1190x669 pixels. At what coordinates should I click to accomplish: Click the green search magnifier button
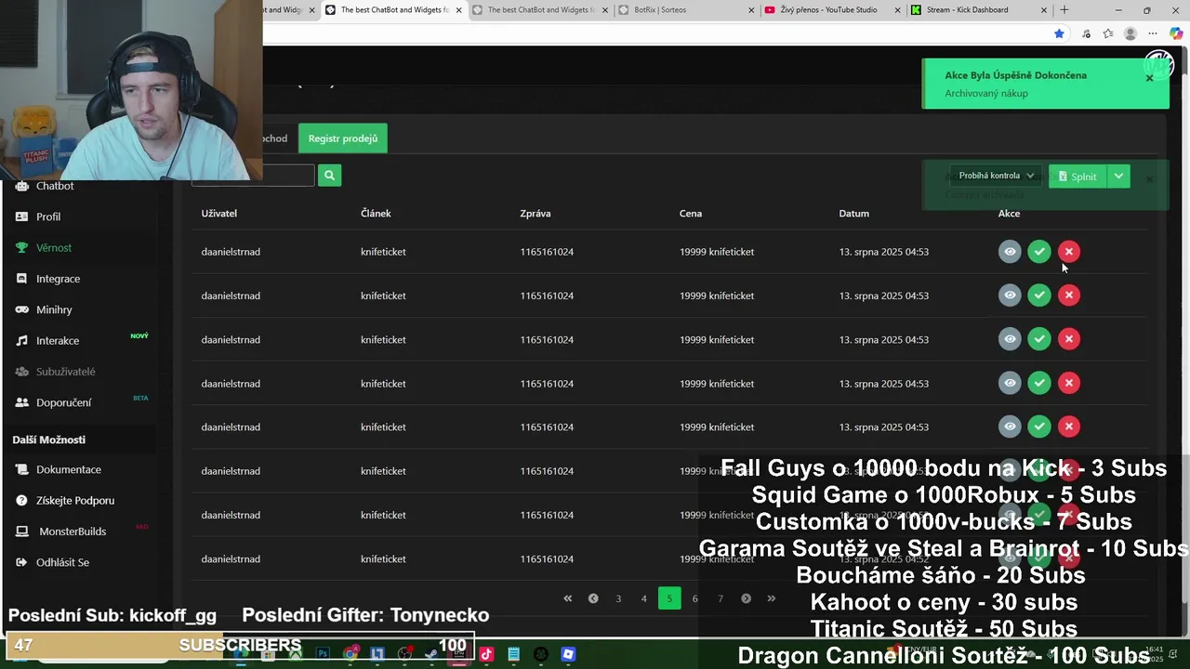pyautogui.click(x=329, y=176)
